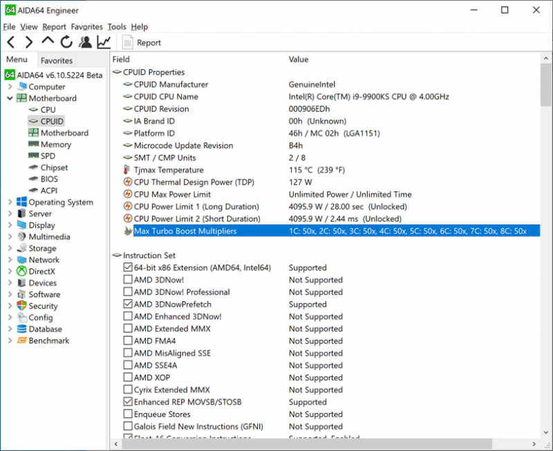Image resolution: width=553 pixels, height=451 pixels.
Task: Click the Report document icon in toolbar
Action: pos(127,43)
